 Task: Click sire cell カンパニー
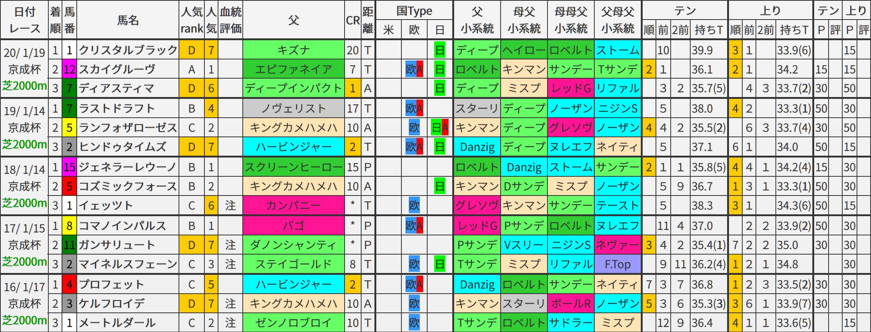294,205
